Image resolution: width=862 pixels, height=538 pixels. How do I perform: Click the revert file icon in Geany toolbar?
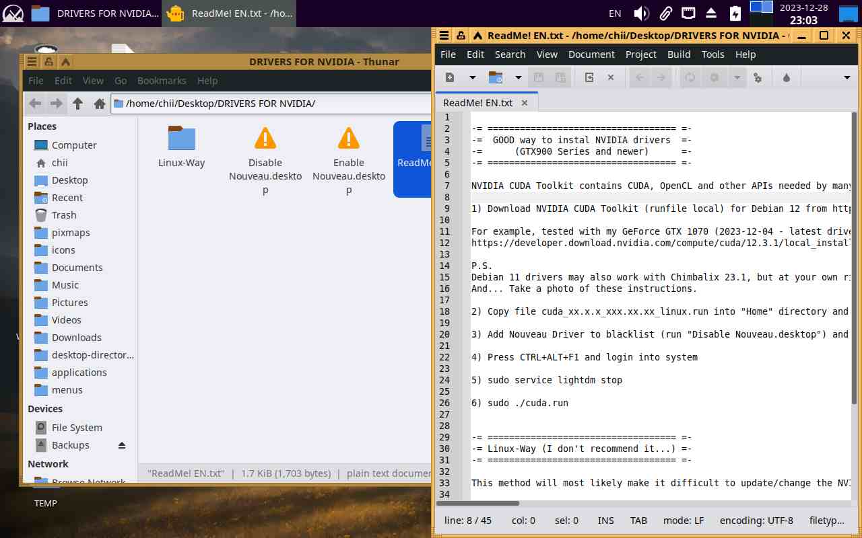589,77
